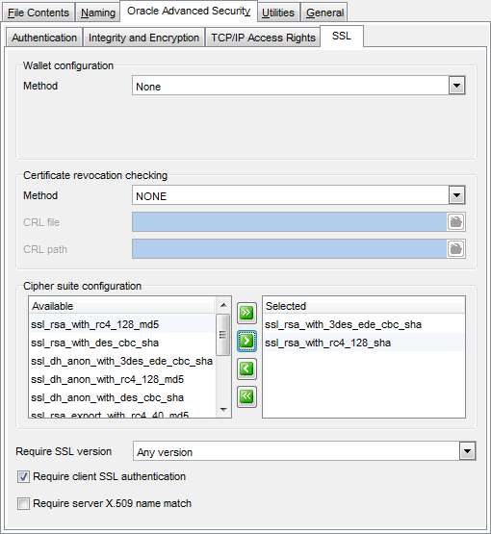491x534 pixels.
Task: Select ssl_dh_anon_with_3des_ede_cbc_sha cipher
Action: [x=122, y=361]
